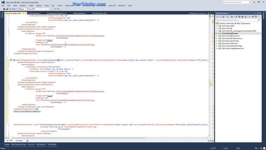Click the 'Ln 437' status bar entry

click(213, 148)
